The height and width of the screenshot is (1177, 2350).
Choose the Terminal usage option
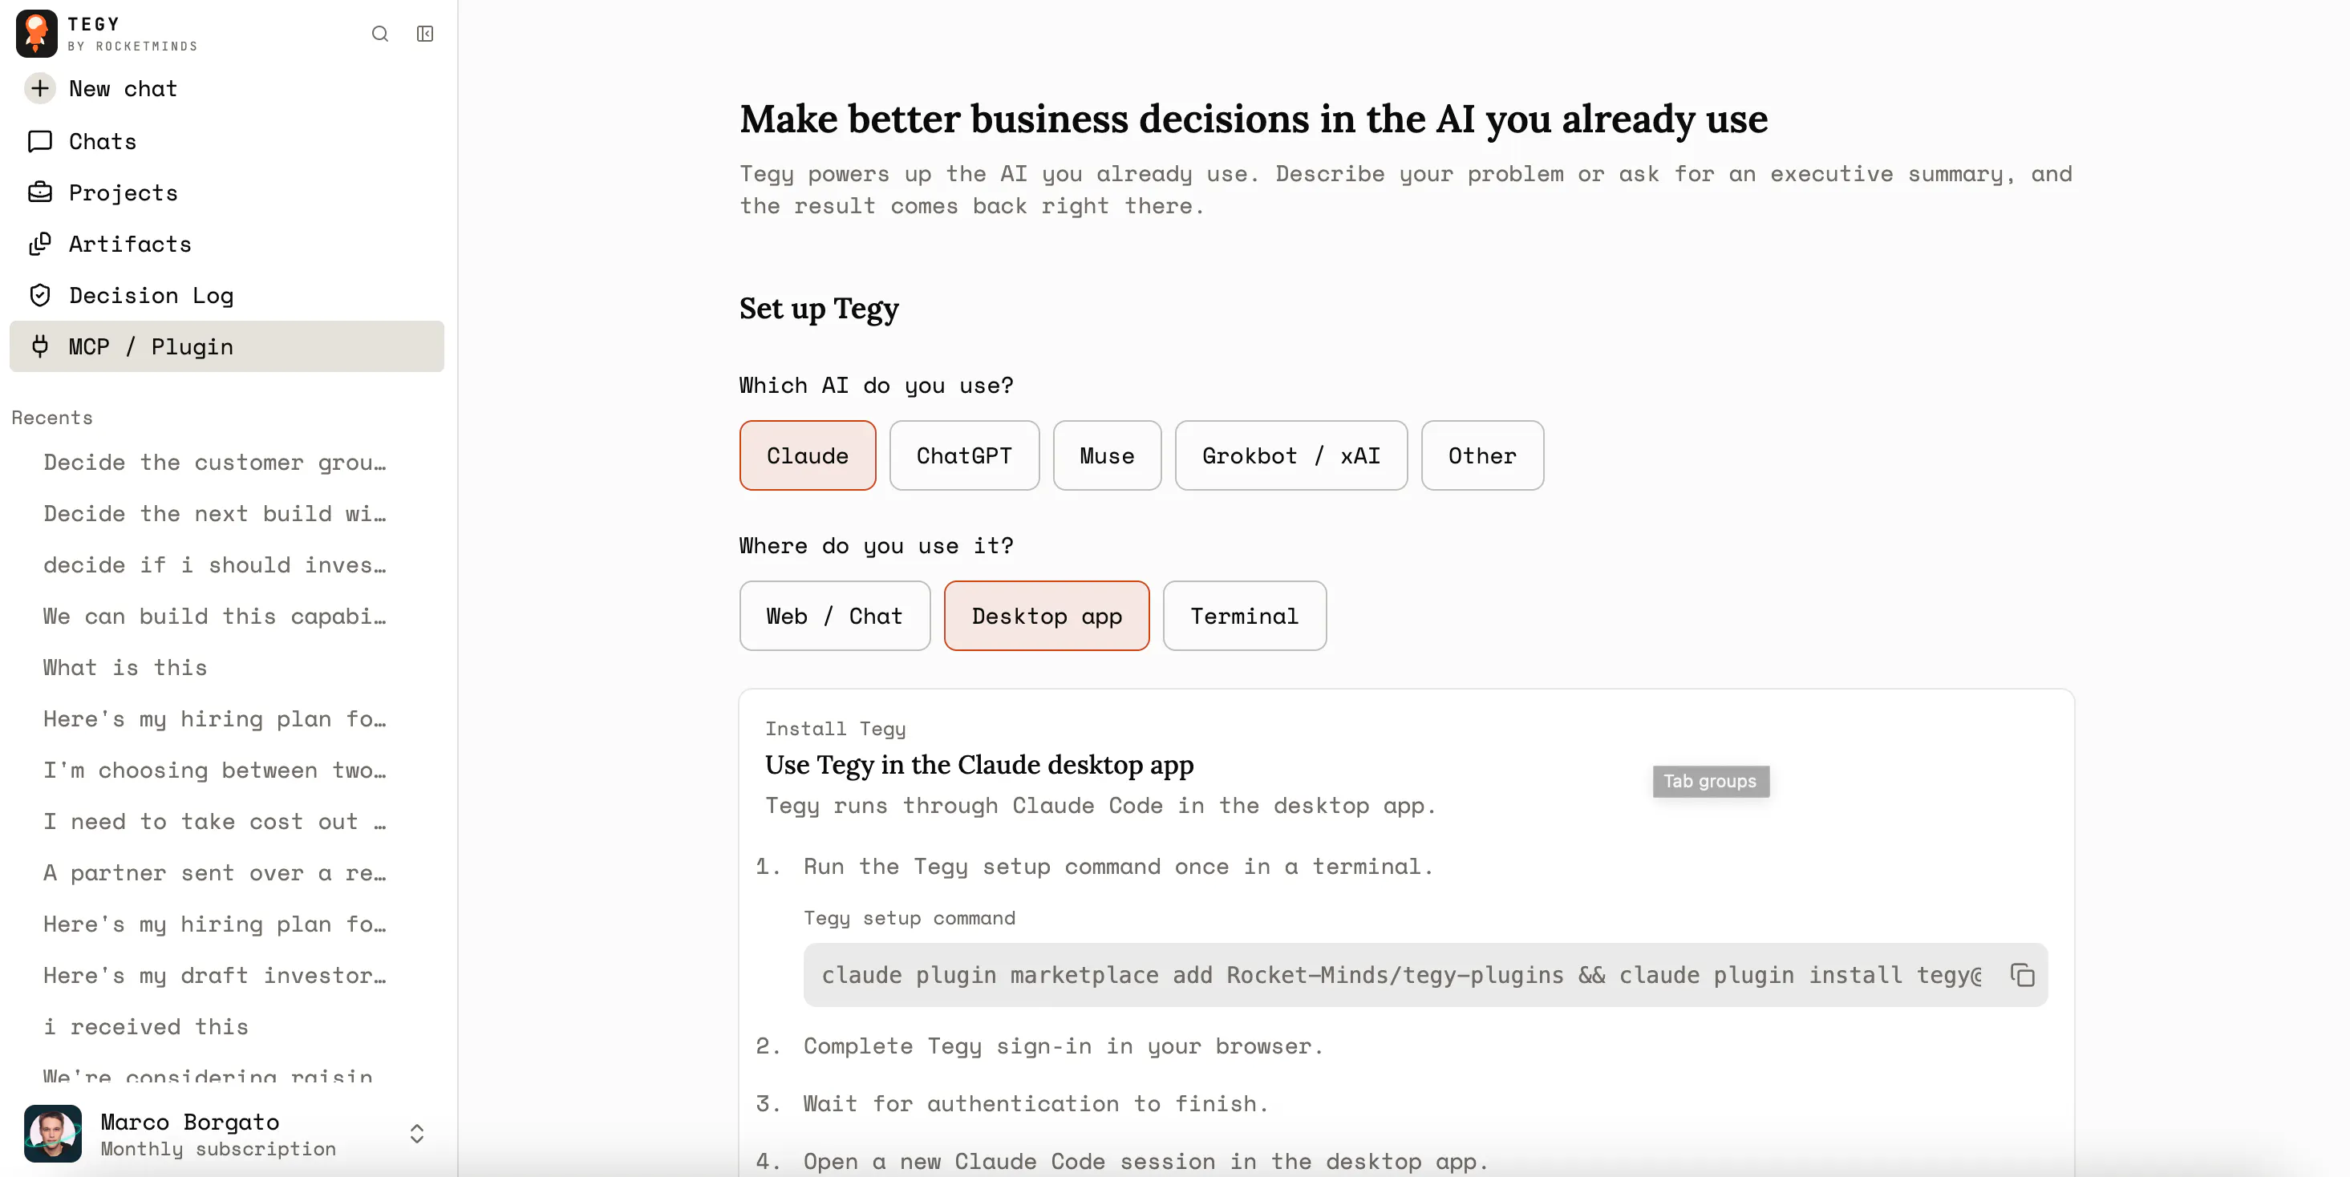point(1244,616)
